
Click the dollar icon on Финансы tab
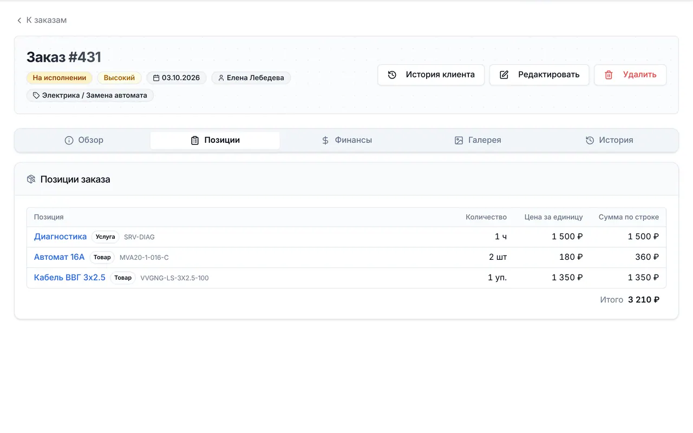coord(325,140)
